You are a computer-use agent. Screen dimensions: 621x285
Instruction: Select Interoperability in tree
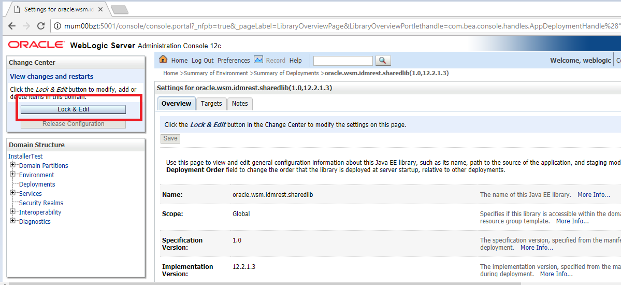pos(40,212)
